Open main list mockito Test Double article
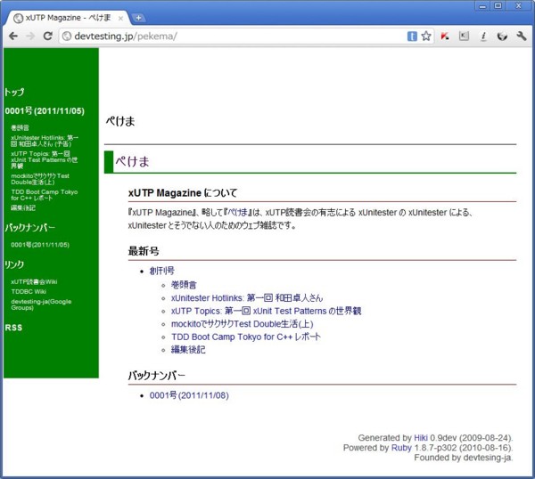 pos(243,324)
